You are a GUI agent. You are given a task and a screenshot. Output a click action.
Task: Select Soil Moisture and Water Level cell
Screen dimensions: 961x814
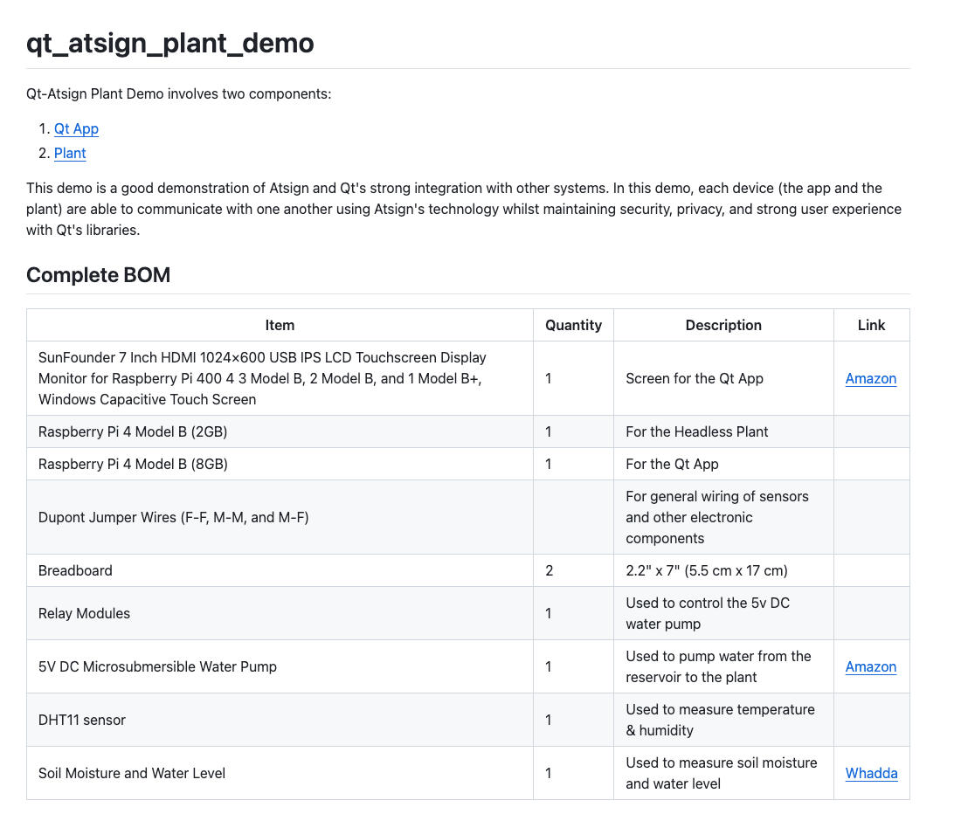(x=280, y=773)
